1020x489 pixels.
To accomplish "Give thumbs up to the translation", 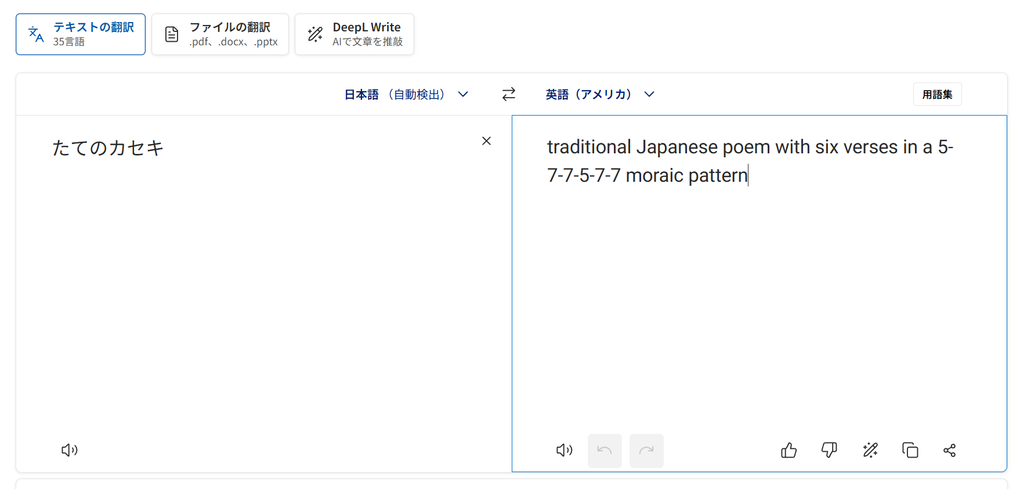I will (x=788, y=450).
